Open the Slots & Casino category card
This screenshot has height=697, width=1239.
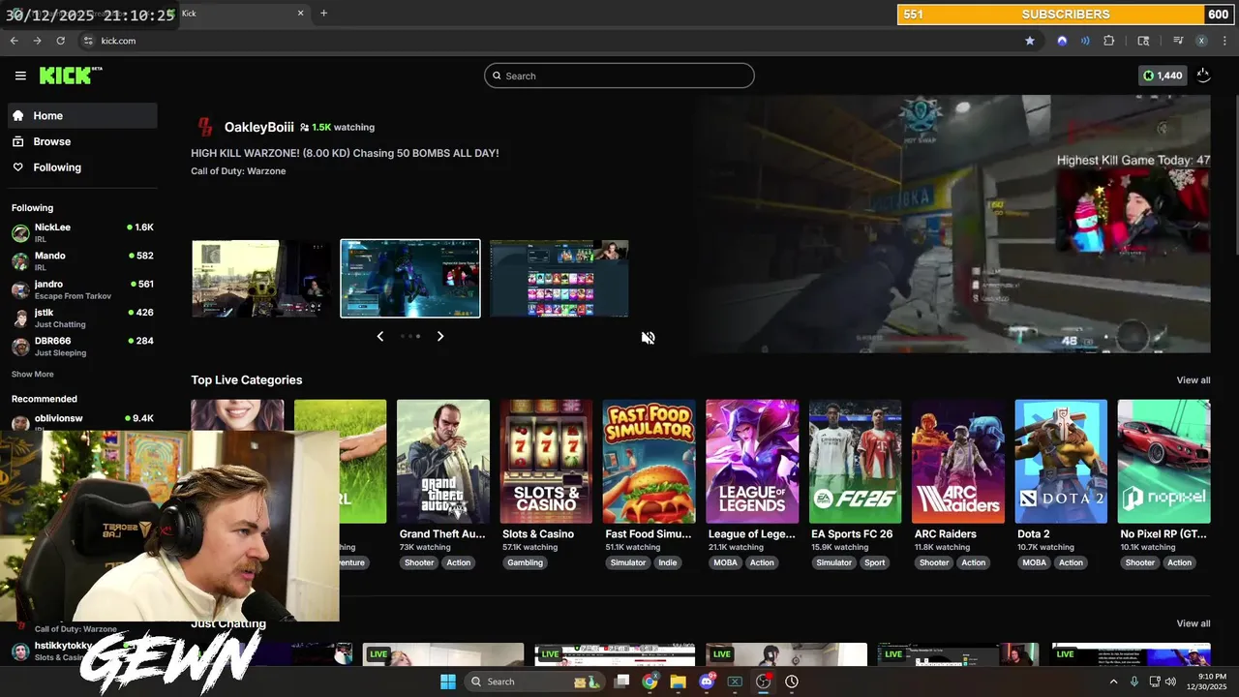tap(546, 462)
